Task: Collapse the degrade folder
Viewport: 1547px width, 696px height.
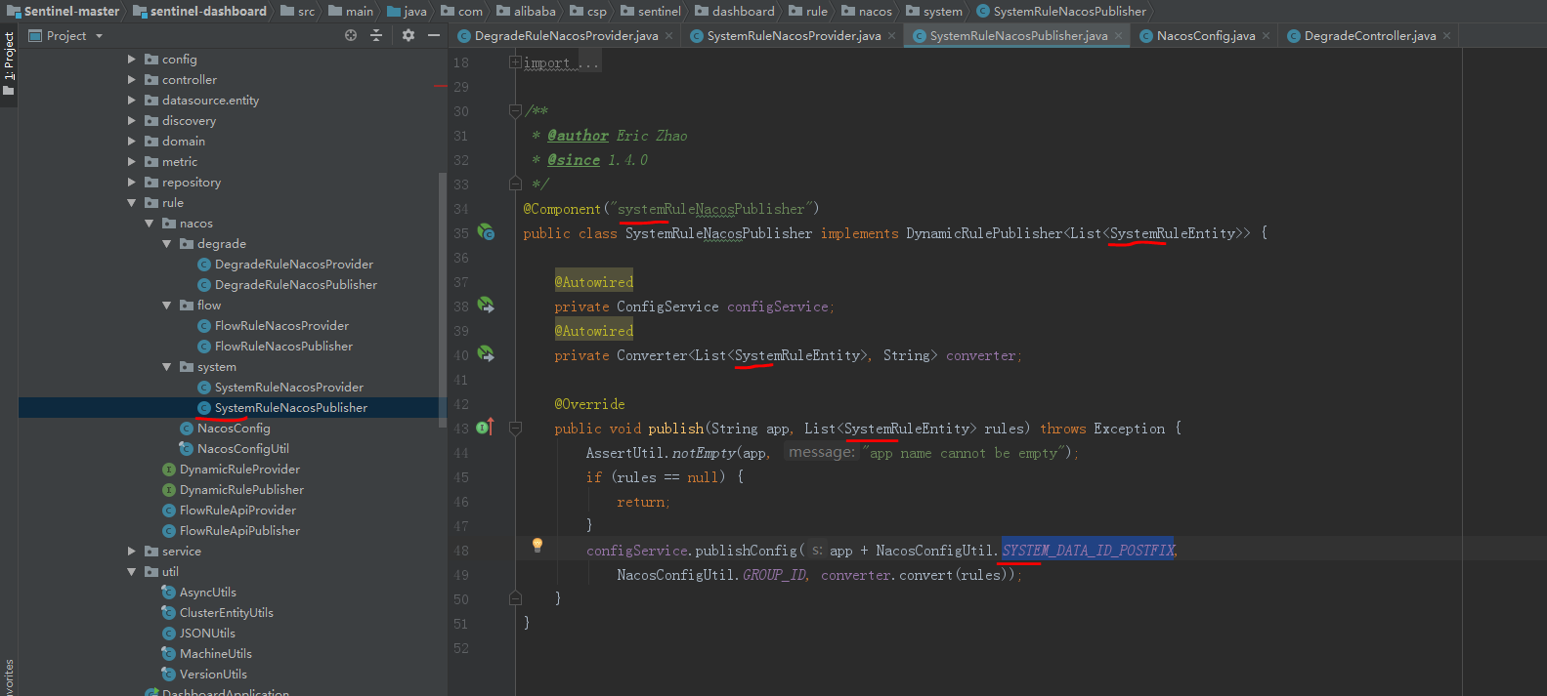Action: 167,244
